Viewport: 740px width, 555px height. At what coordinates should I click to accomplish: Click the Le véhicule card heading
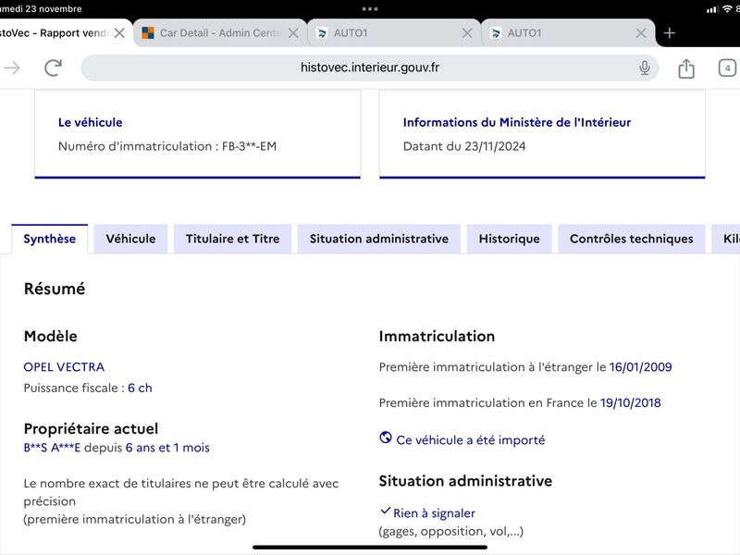point(90,122)
